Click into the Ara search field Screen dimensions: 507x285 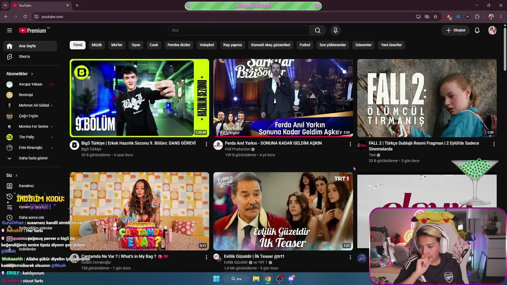coord(238,30)
